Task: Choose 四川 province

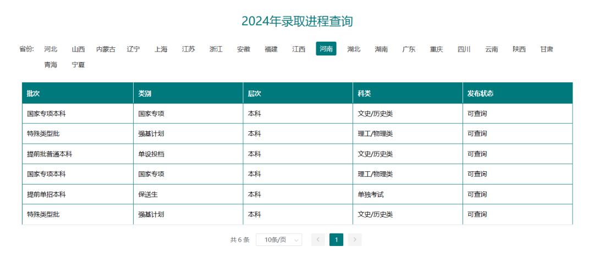Action: pos(464,49)
